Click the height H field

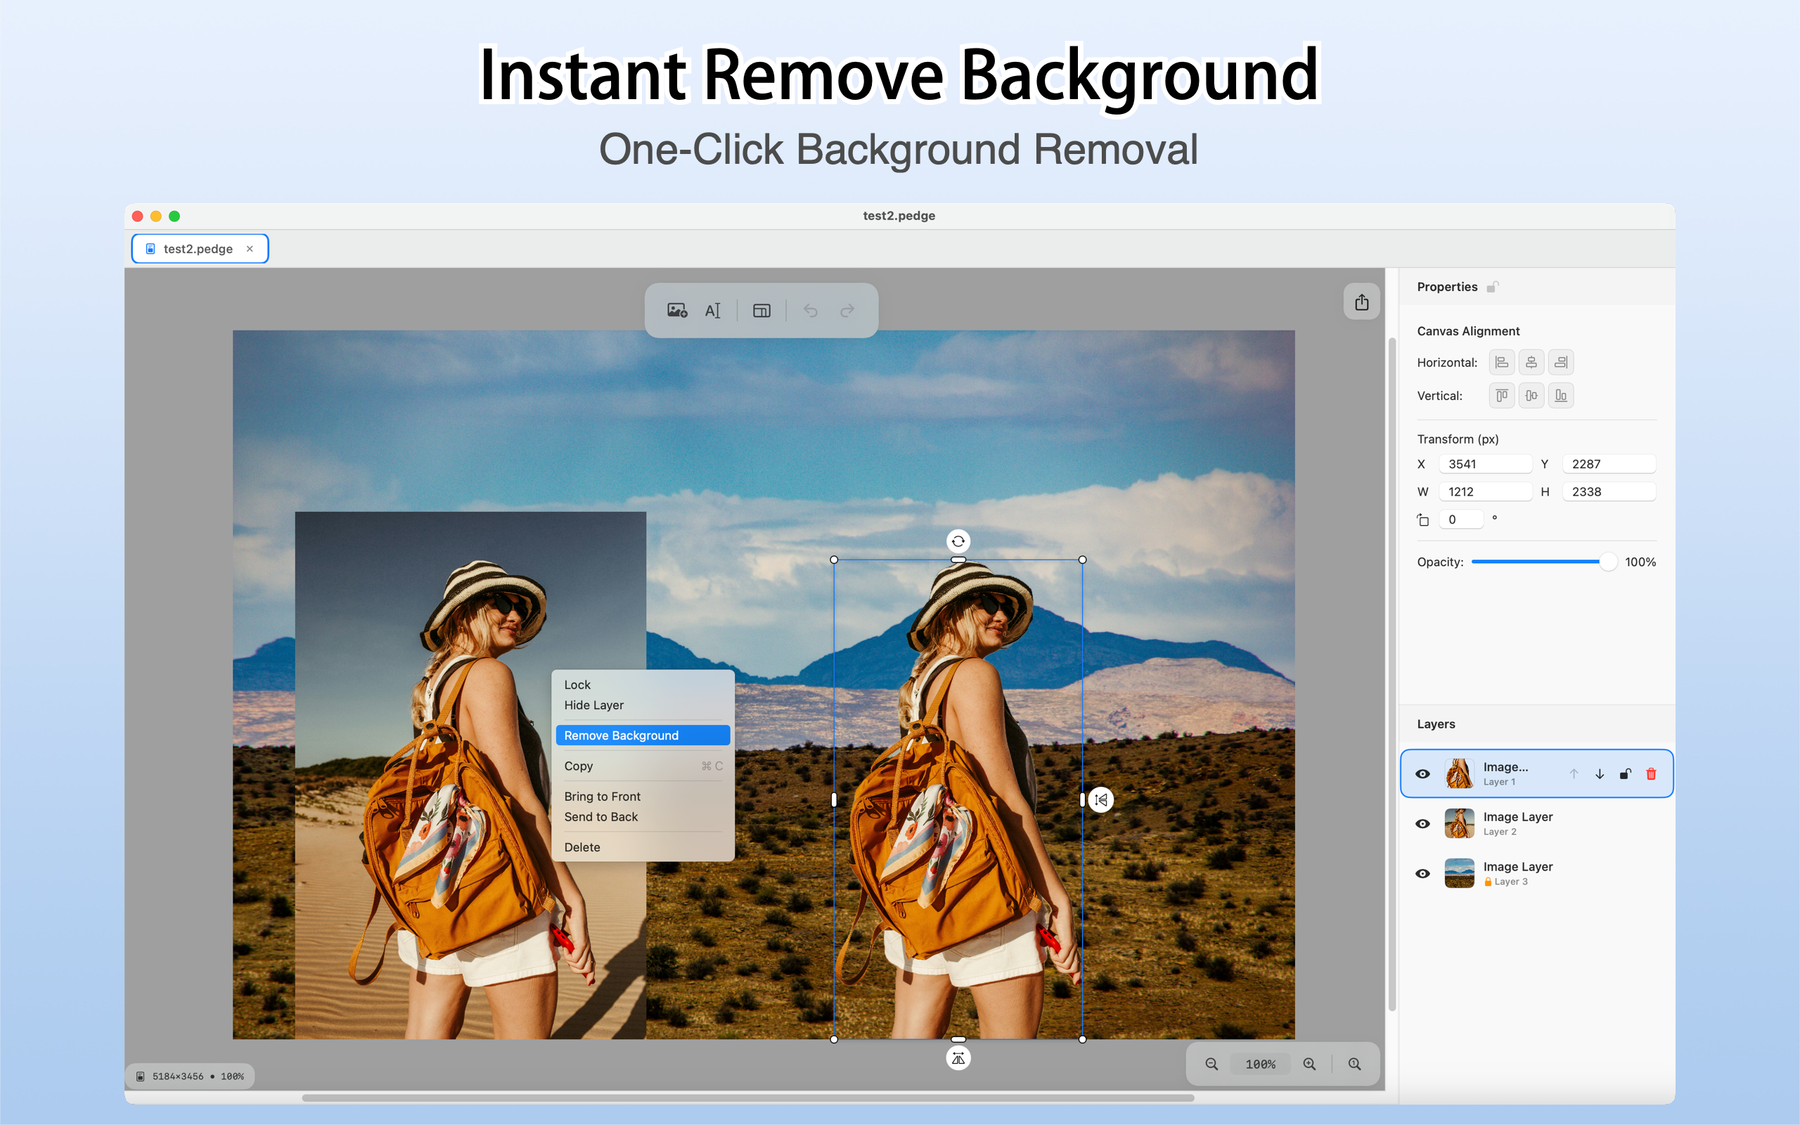tap(1608, 491)
